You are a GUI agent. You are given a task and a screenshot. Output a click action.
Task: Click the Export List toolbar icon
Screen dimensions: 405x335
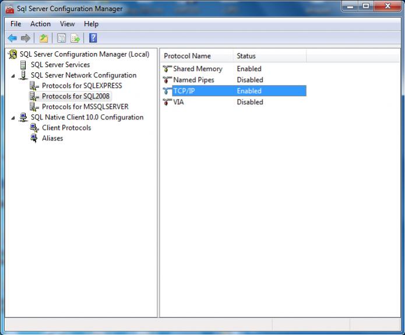click(x=75, y=38)
